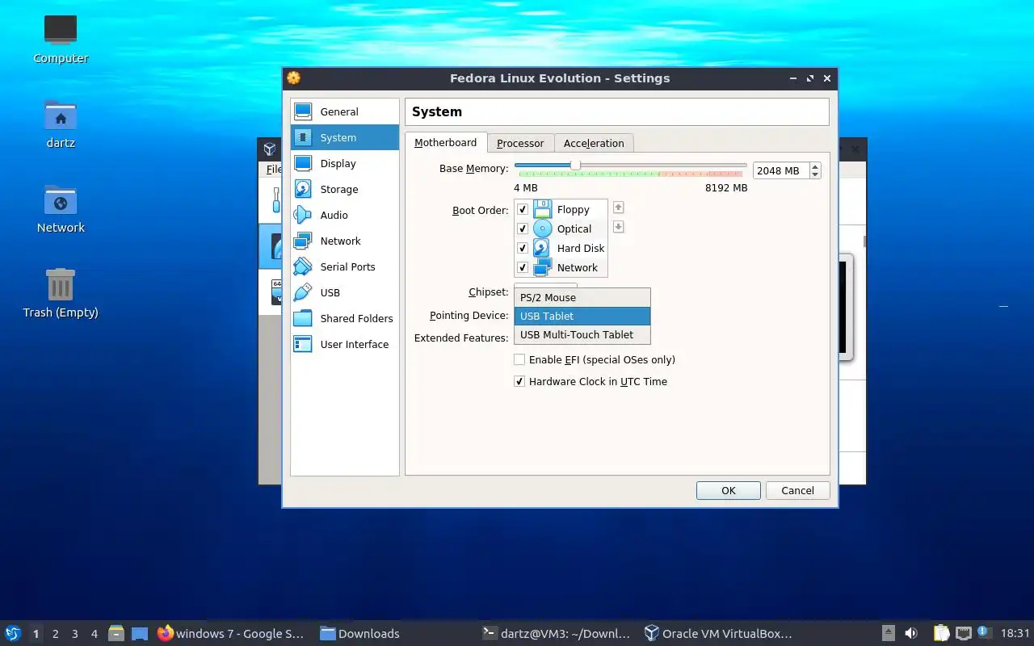The height and width of the screenshot is (646, 1034).
Task: Open the 18:31 taskbar clock
Action: [x=1015, y=633]
